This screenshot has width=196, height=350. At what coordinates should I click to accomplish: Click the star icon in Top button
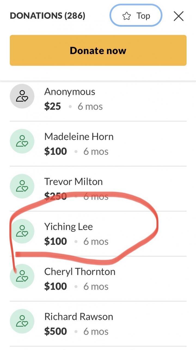tap(127, 16)
